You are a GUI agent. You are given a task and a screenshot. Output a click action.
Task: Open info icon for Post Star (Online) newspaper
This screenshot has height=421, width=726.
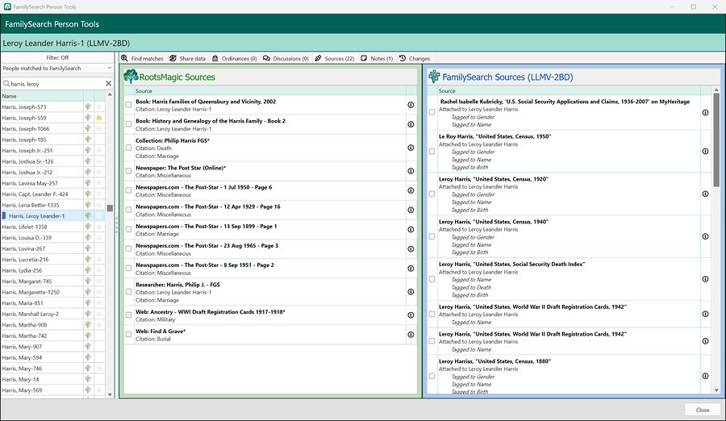tap(411, 171)
